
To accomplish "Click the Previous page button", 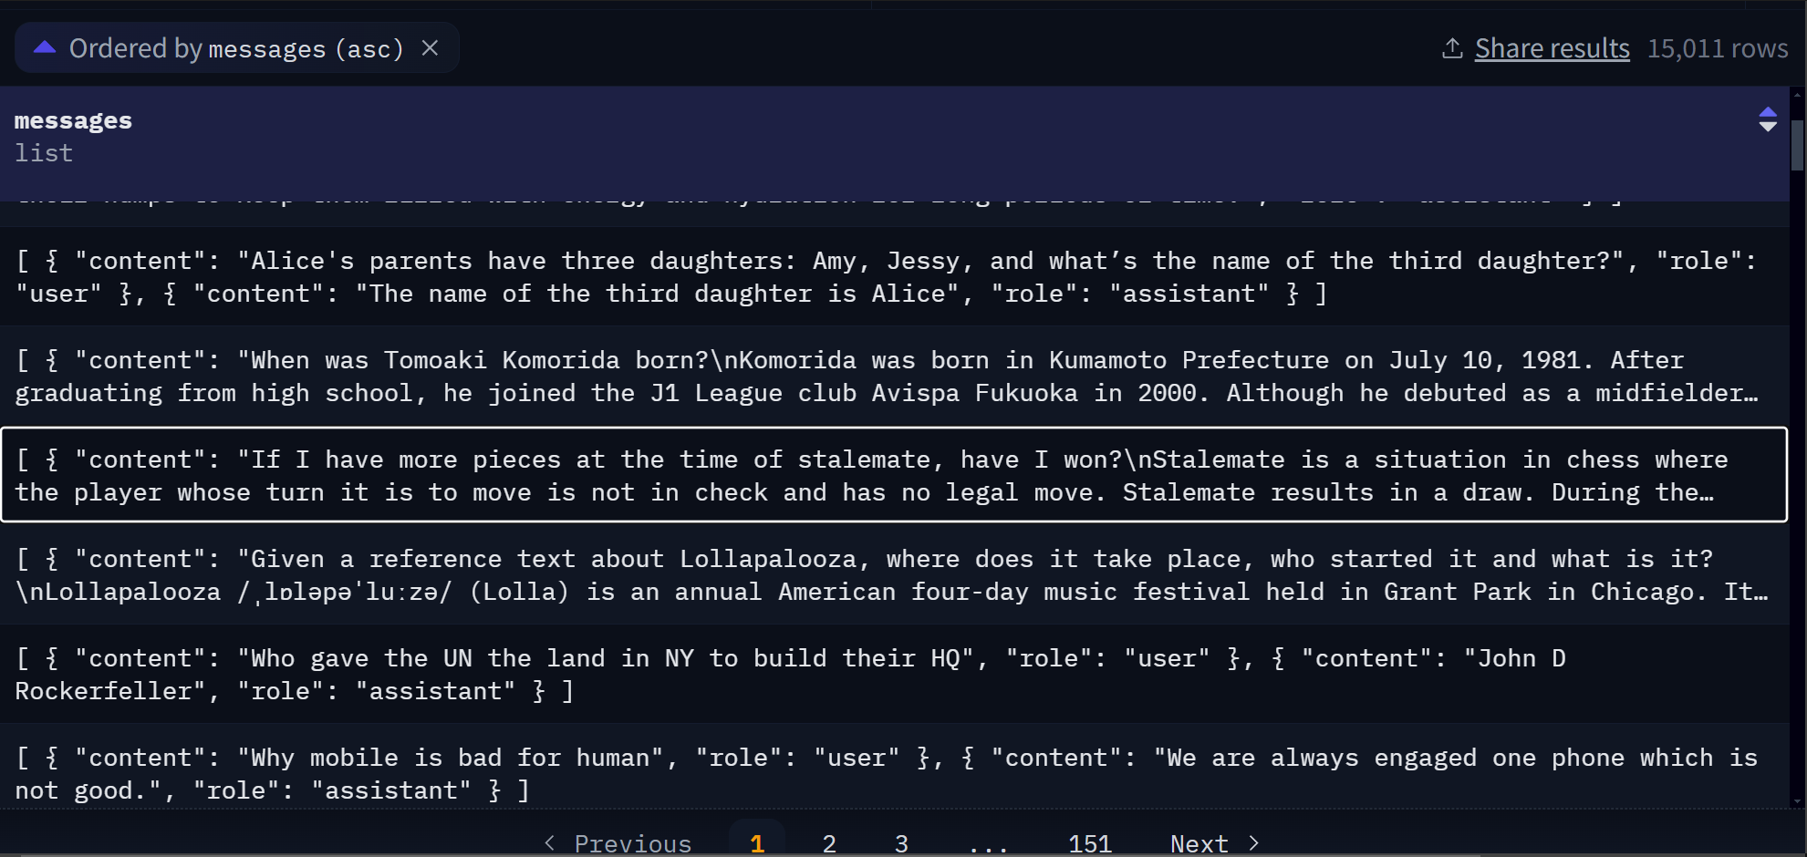I will pyautogui.click(x=632, y=843).
